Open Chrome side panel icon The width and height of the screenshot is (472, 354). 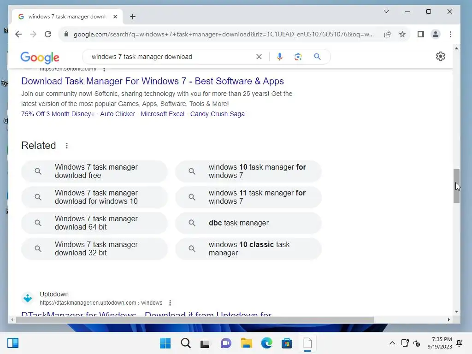click(x=420, y=34)
